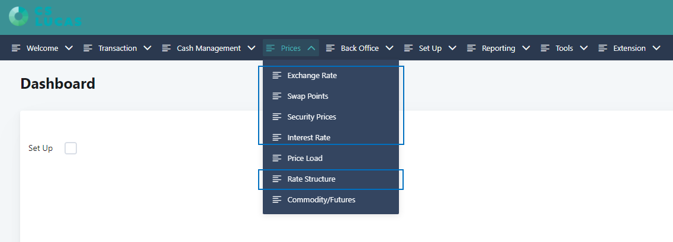The image size is (673, 242).
Task: Click the list icon beside Reporting menu
Action: tap(471, 49)
